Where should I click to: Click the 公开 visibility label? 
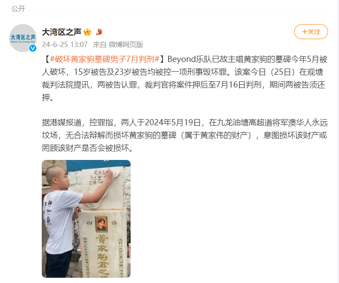[18, 9]
